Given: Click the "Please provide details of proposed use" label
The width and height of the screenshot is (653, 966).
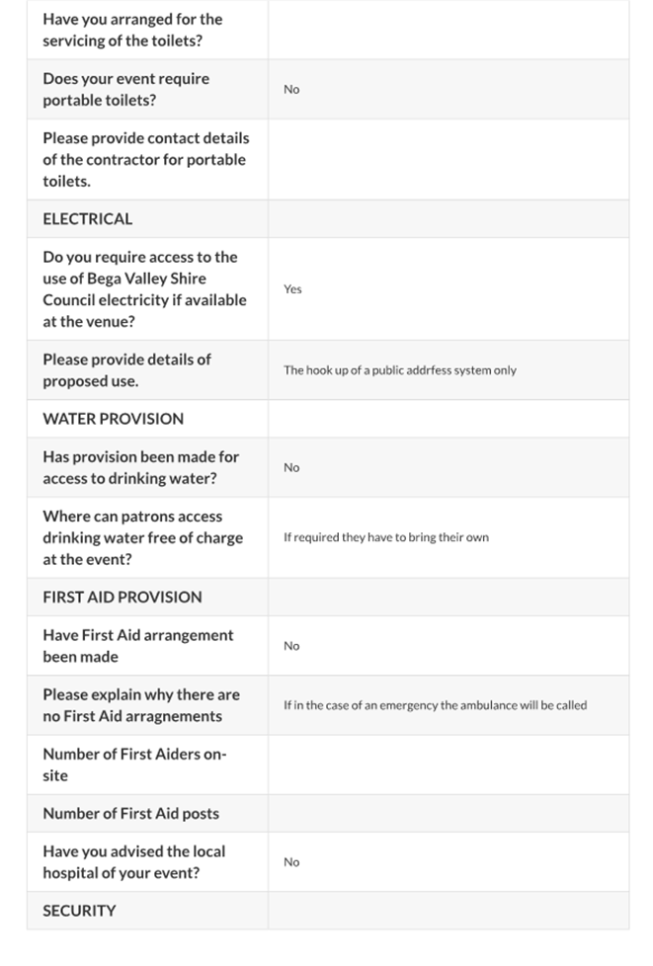Looking at the screenshot, I should click(x=126, y=370).
